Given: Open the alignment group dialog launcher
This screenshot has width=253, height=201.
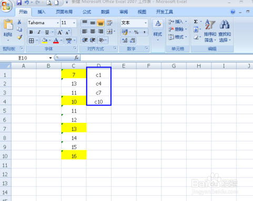Looking at the screenshot, I should point(115,48).
